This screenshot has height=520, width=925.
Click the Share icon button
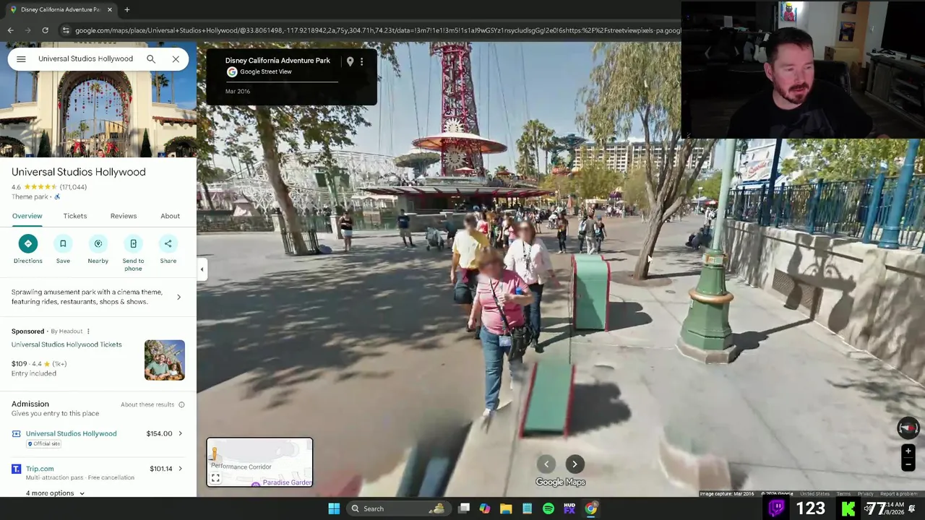[168, 243]
